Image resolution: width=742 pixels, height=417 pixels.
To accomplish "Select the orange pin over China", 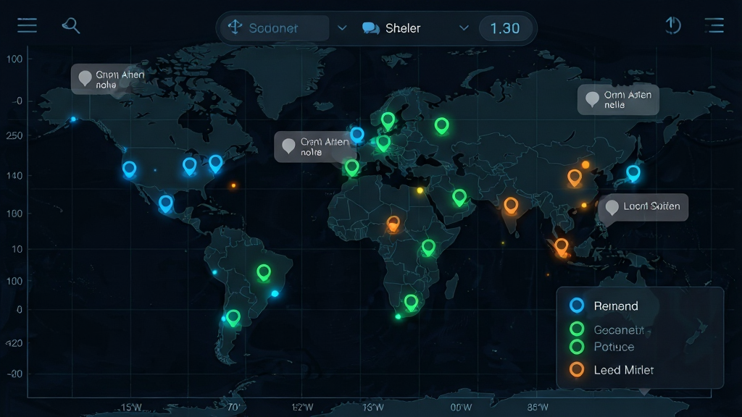I will coord(575,178).
